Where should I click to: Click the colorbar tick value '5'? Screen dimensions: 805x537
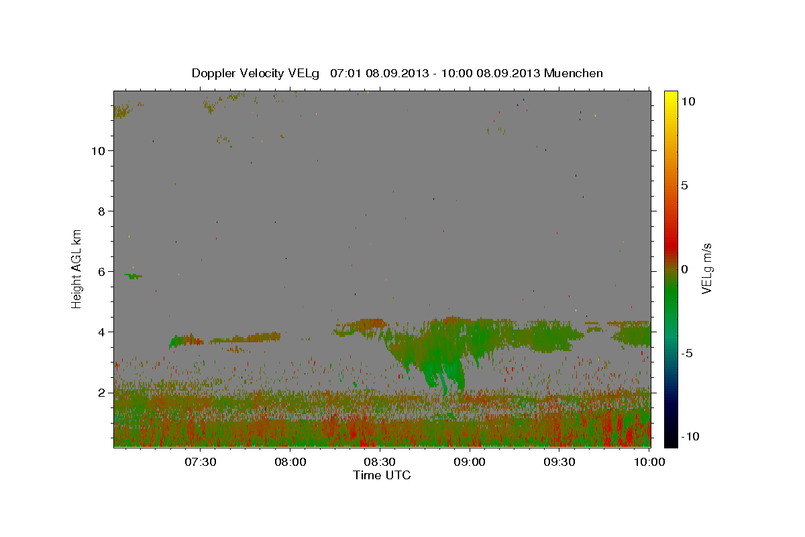pyautogui.click(x=684, y=185)
